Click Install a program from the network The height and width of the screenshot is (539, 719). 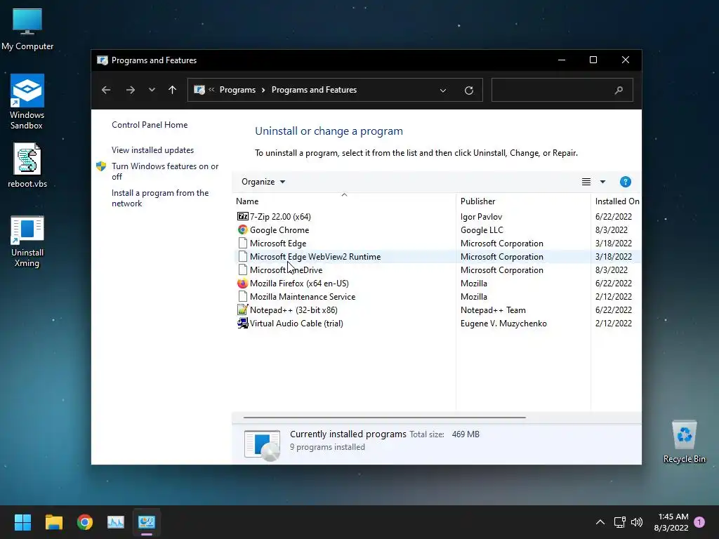coord(160,198)
